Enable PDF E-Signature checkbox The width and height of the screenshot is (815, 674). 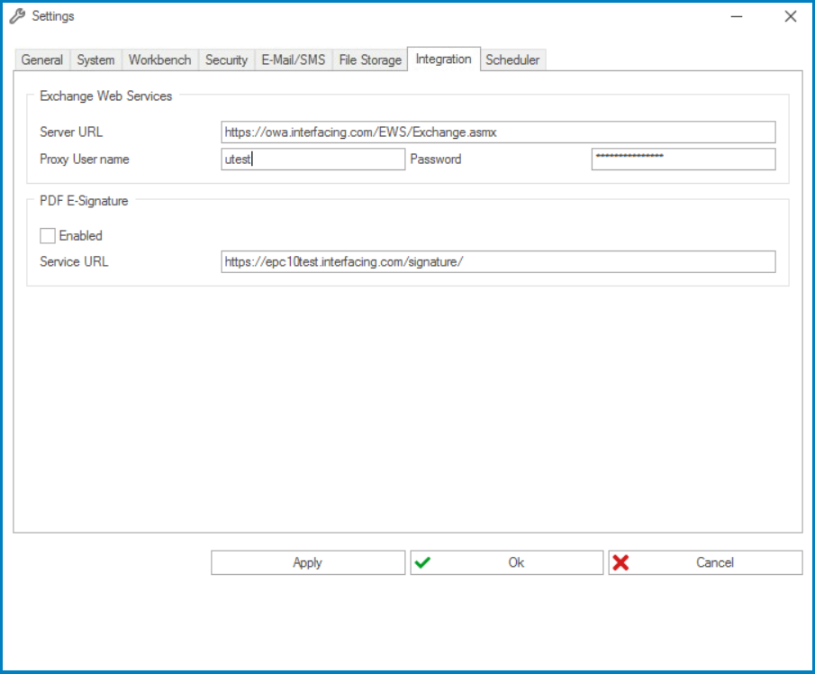click(x=48, y=235)
